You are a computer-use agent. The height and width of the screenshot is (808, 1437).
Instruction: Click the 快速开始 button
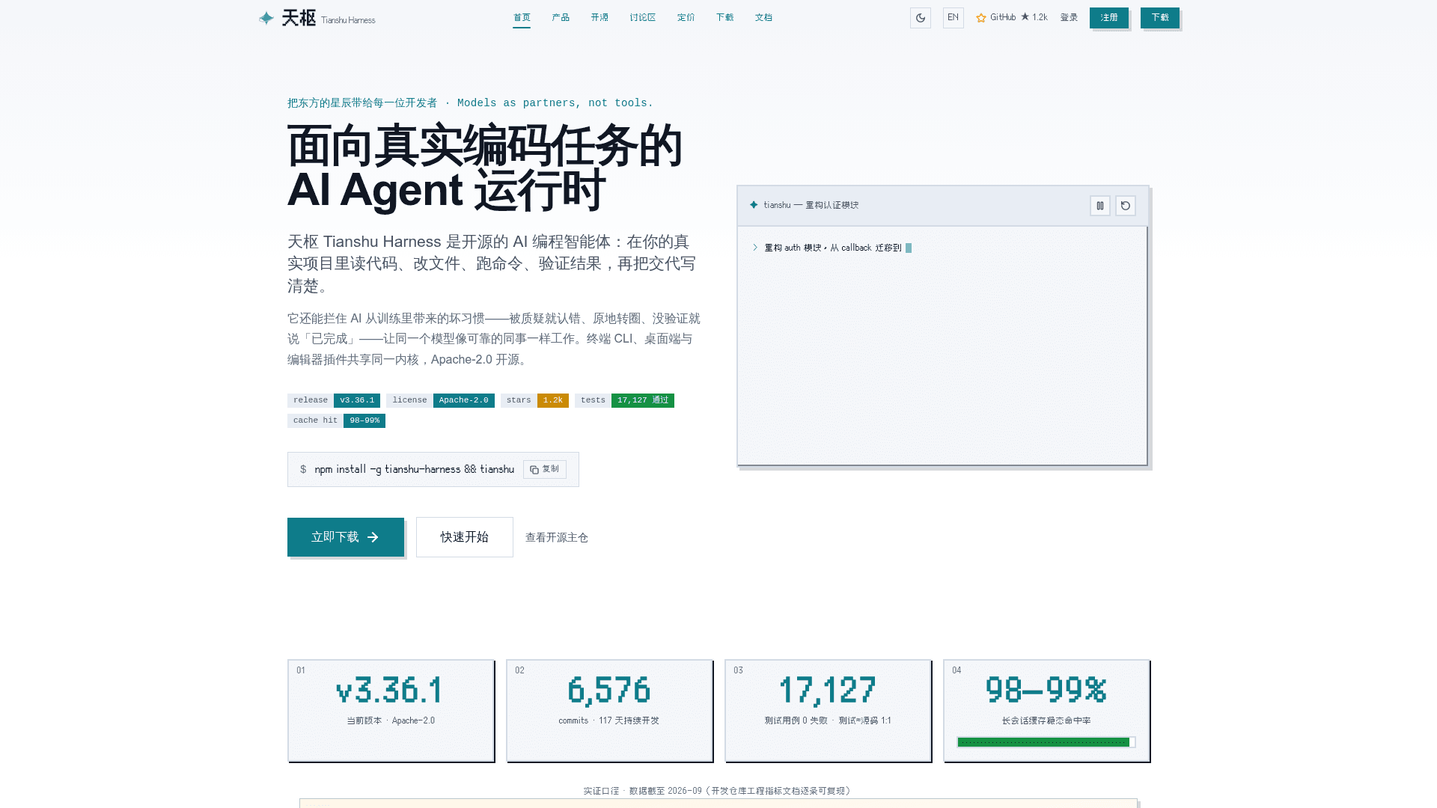coord(465,537)
